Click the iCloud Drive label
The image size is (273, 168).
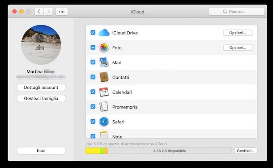(x=125, y=33)
